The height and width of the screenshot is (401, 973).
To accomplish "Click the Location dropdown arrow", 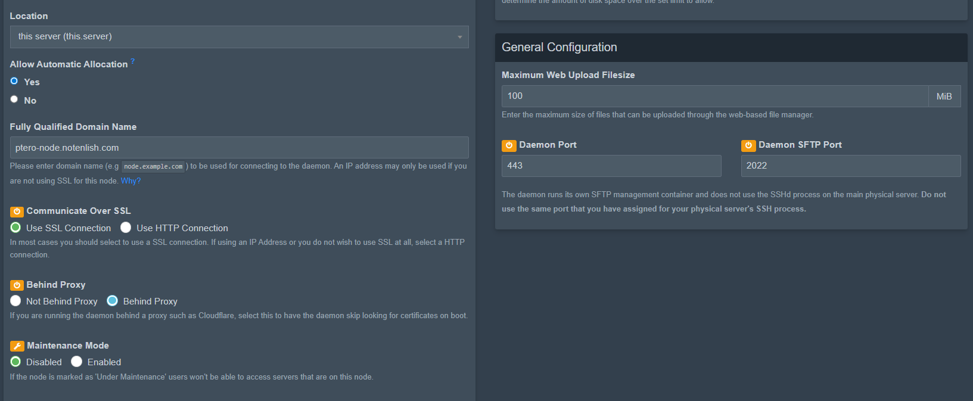I will coord(459,37).
